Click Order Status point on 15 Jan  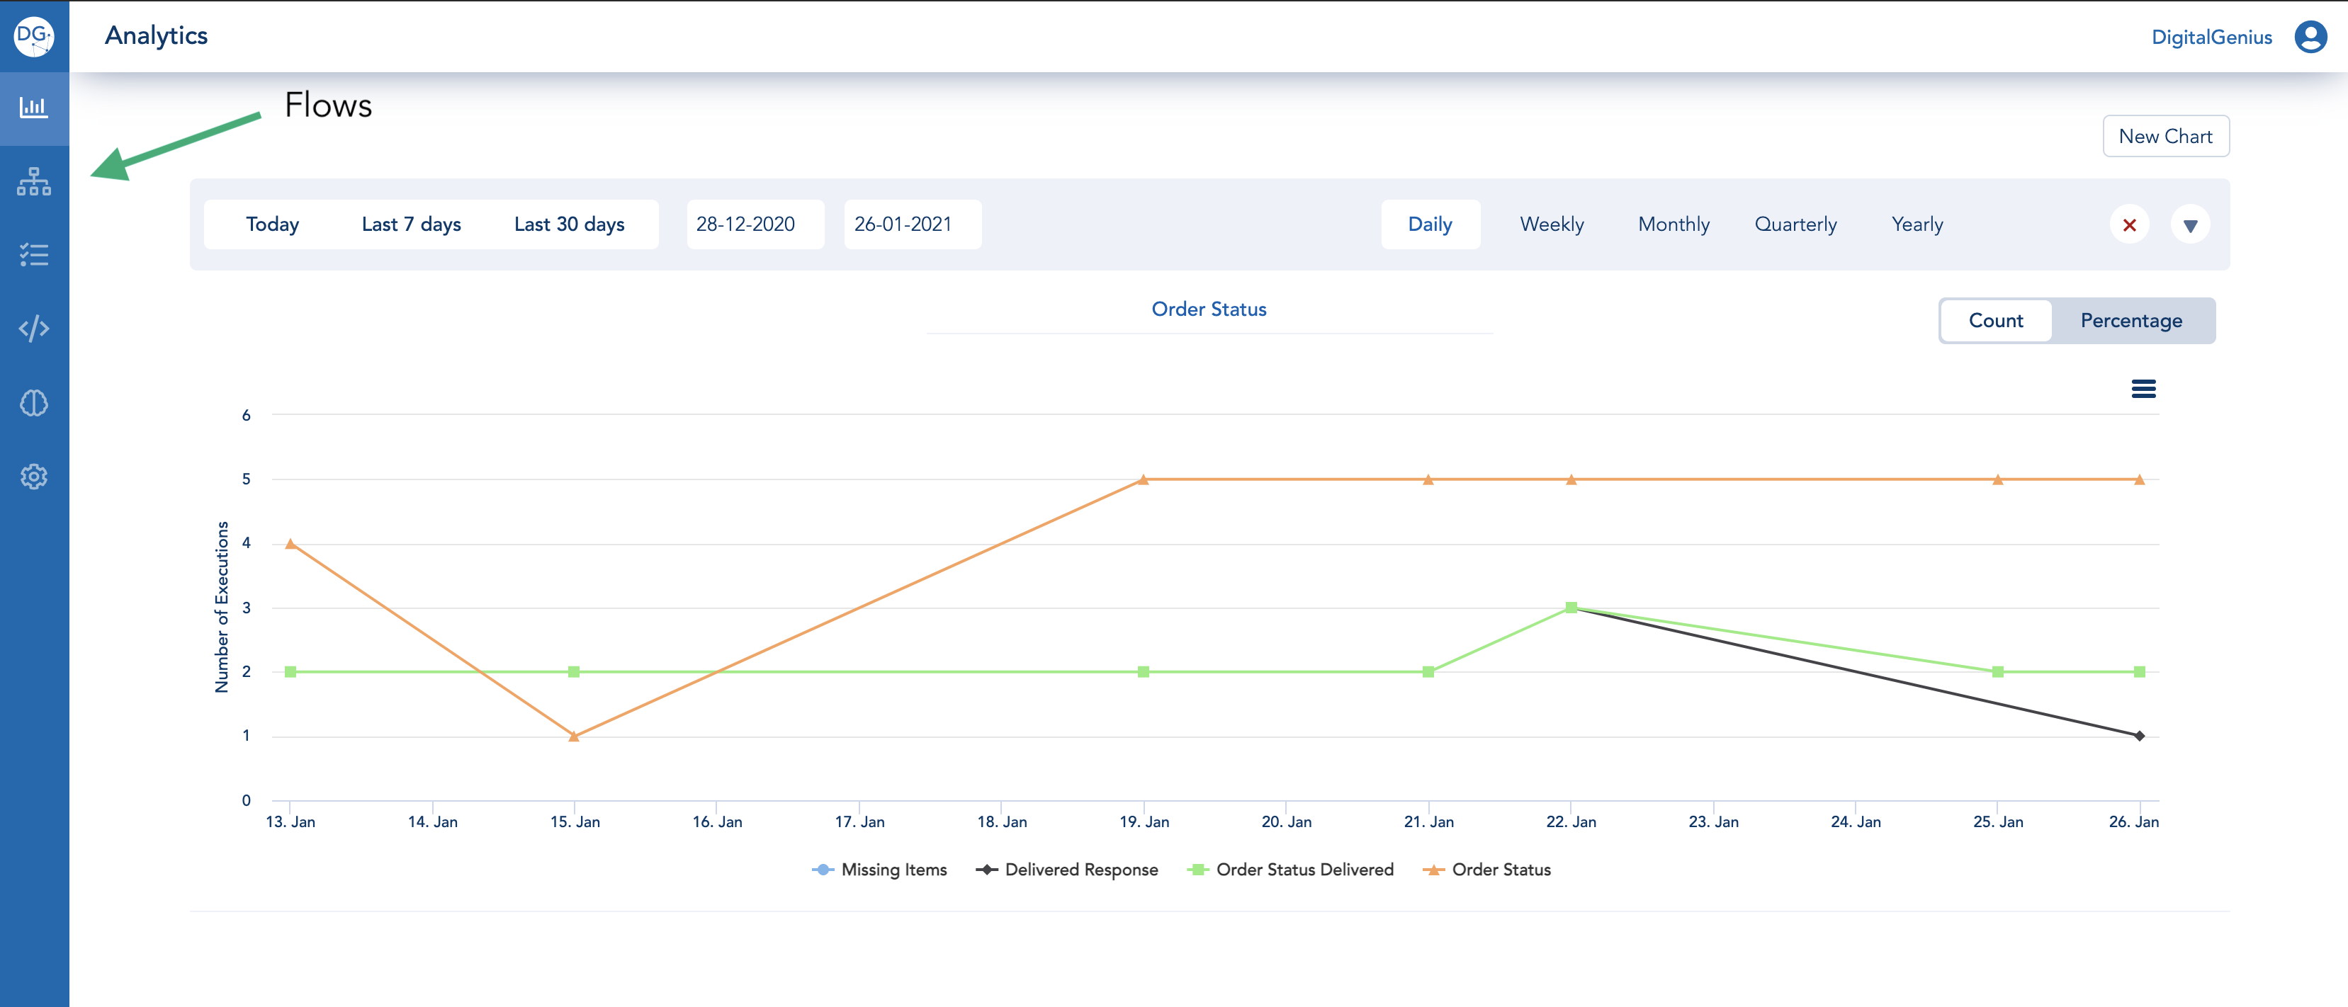pyautogui.click(x=573, y=736)
